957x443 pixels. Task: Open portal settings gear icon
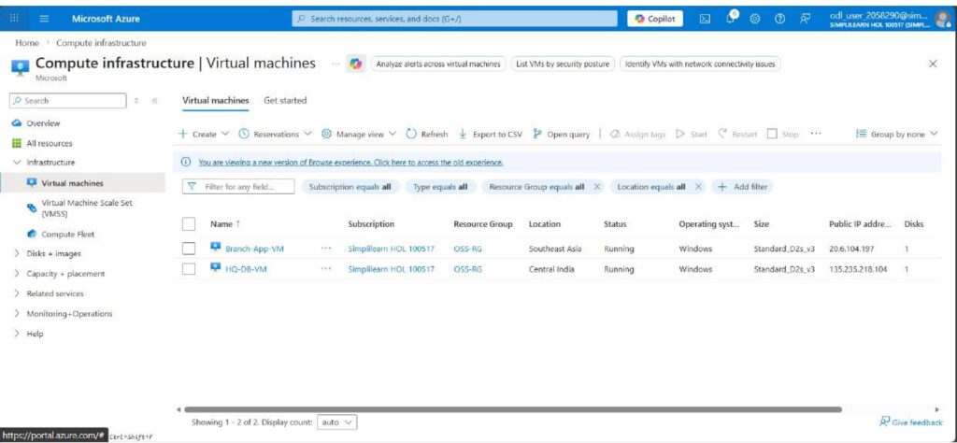click(754, 19)
